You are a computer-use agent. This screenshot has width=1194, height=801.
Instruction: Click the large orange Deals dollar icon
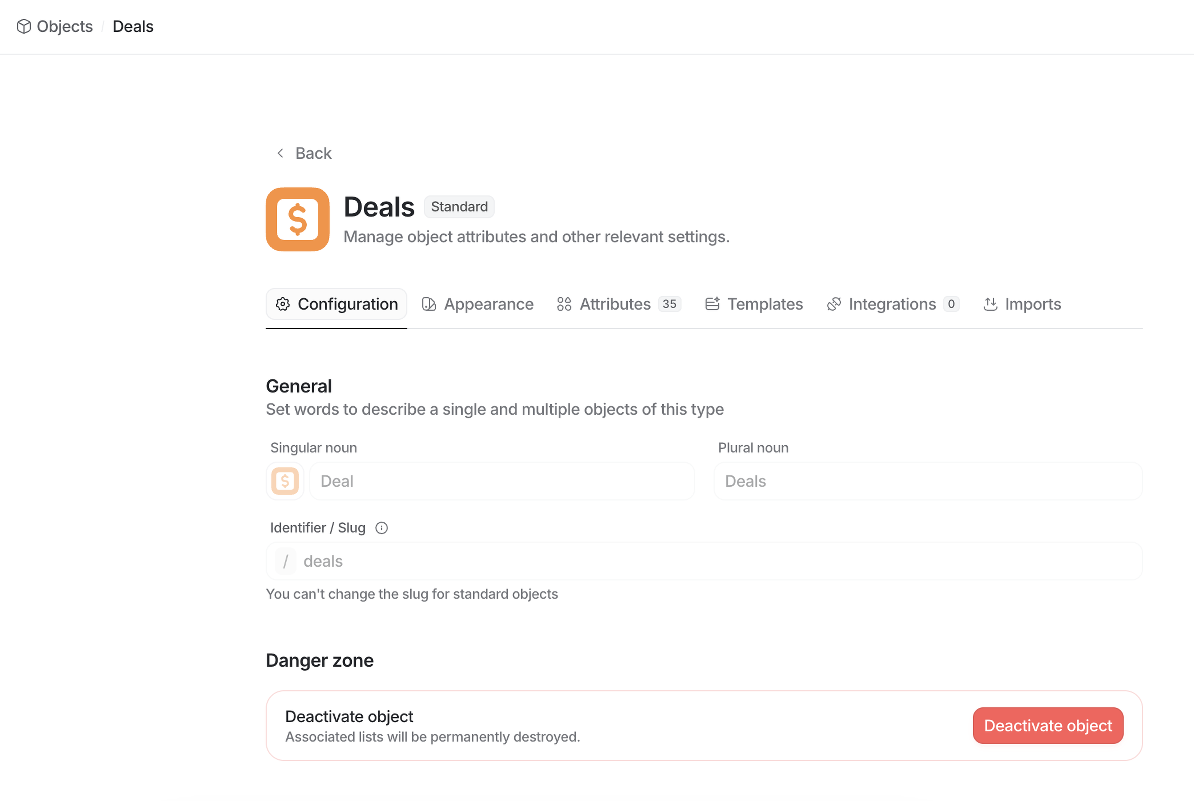pos(297,219)
